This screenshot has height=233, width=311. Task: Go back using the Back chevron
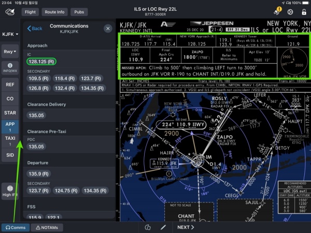coord(34,28)
